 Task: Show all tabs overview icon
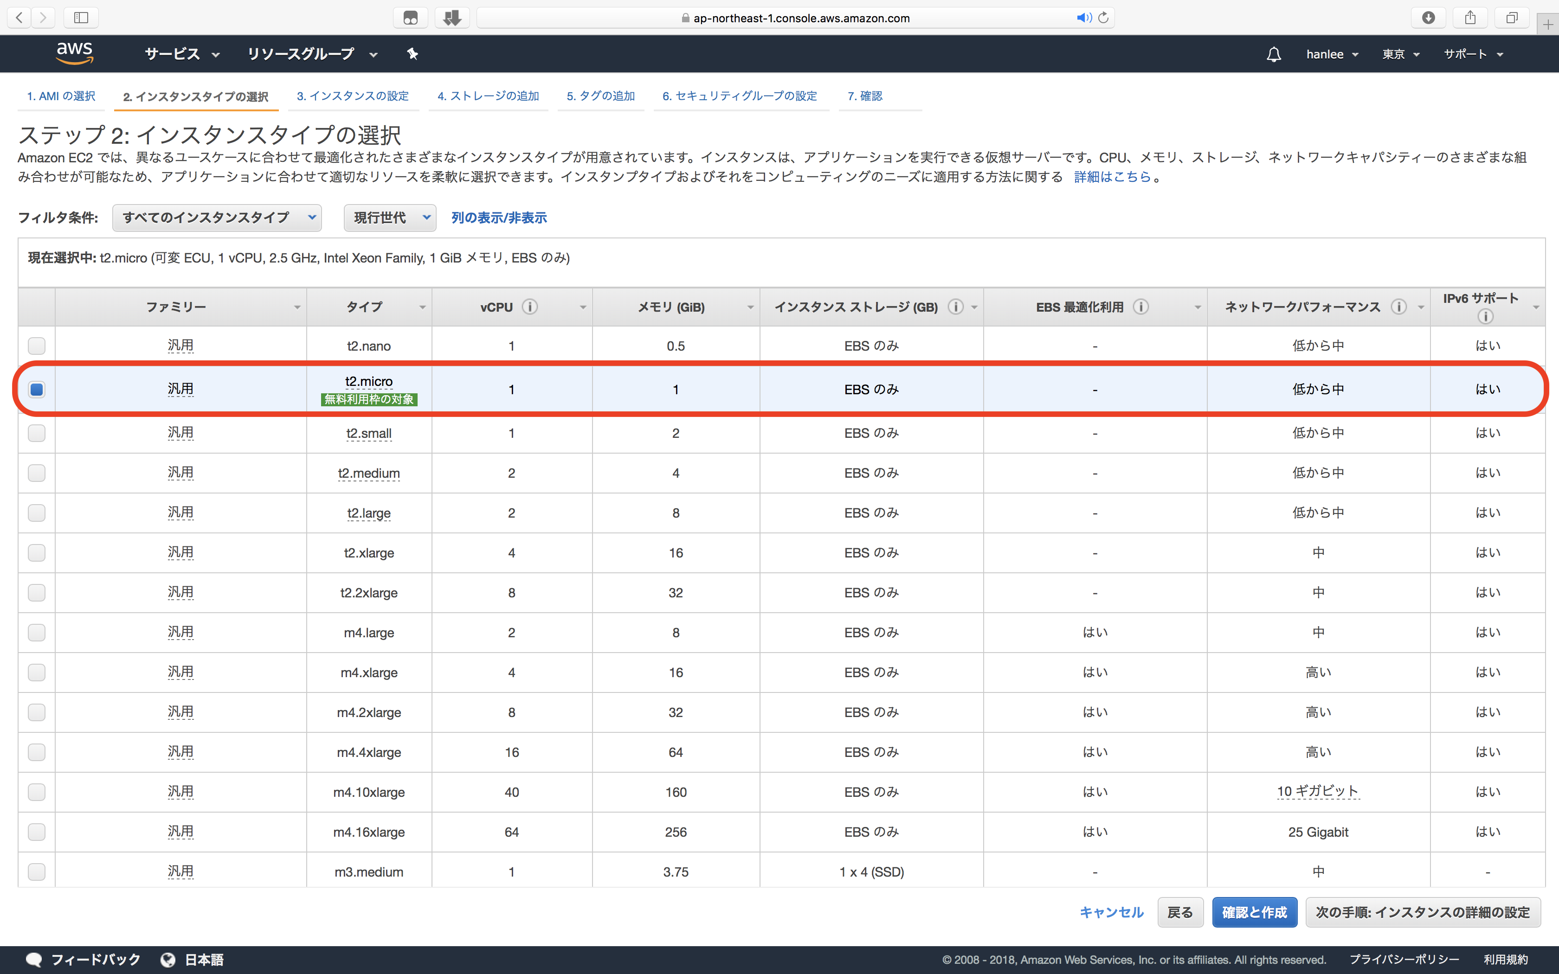tap(1512, 18)
